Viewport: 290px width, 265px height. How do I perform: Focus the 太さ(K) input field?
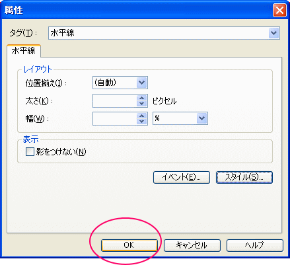tap(115, 101)
